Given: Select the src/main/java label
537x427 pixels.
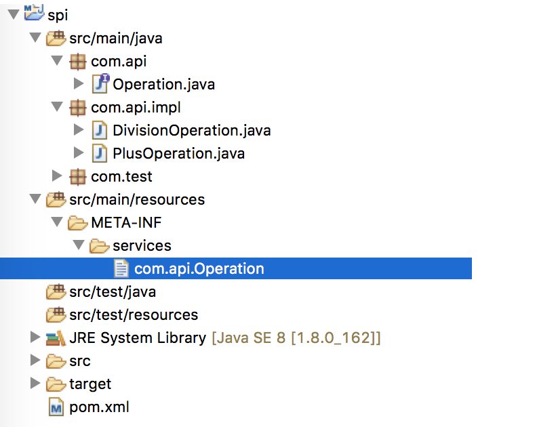Looking at the screenshot, I should click(x=115, y=39).
